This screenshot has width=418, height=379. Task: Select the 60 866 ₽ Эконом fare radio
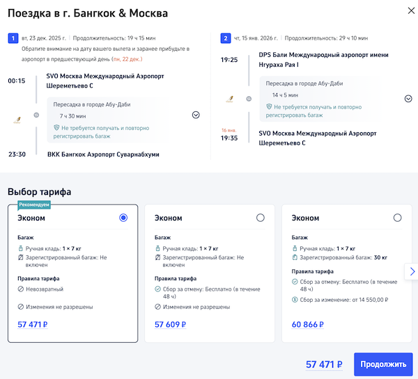click(397, 218)
